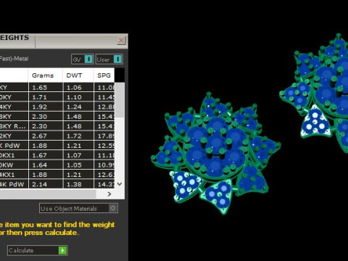
Task: Select the 1.65 grams cell
Action: [46, 88]
